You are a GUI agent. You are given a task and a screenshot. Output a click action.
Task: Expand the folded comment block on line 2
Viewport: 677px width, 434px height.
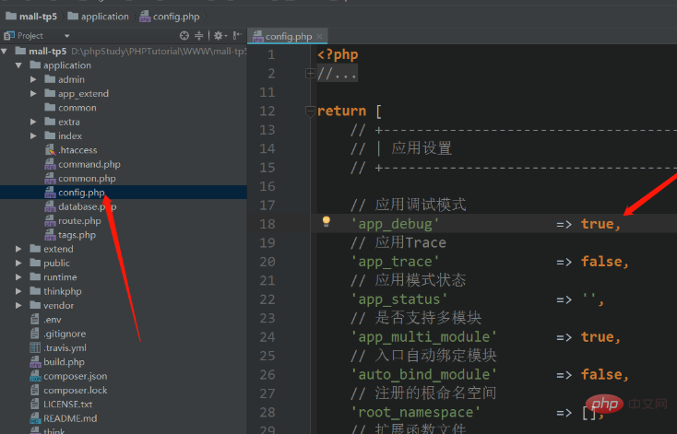coord(310,73)
